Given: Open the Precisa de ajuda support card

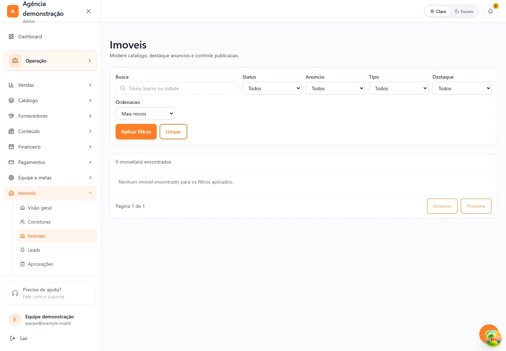Looking at the screenshot, I should pyautogui.click(x=51, y=293).
